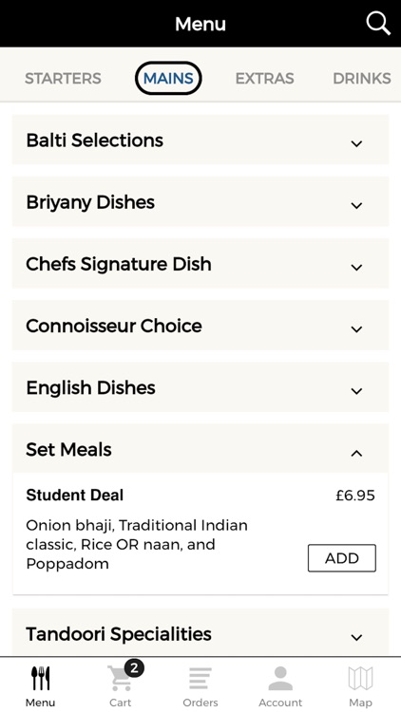Select the Student Deal item title
This screenshot has width=401, height=712.
(74, 495)
